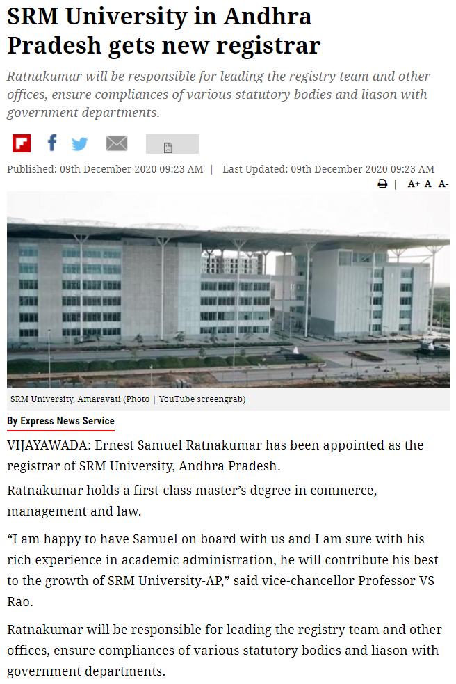Image resolution: width=456 pixels, height=684 pixels.
Task: Share article on Twitter
Action: pos(80,144)
